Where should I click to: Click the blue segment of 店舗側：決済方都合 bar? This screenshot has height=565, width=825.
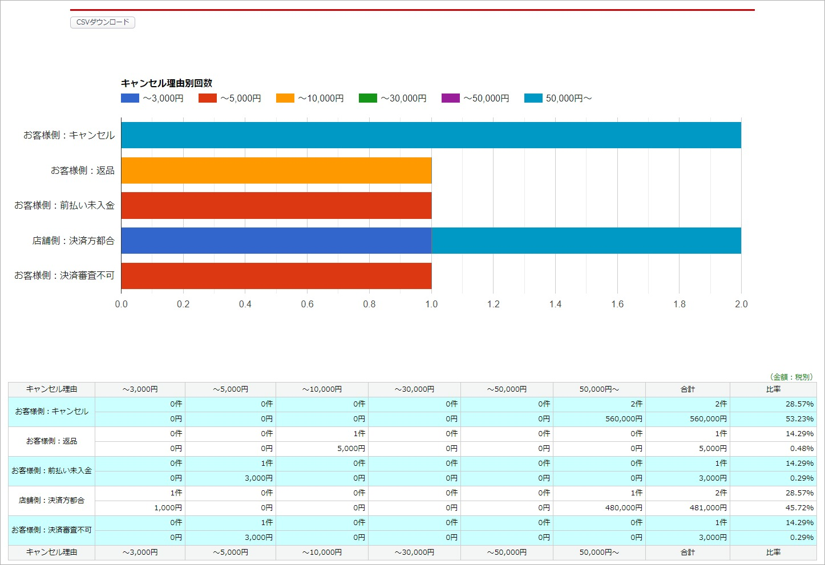coord(276,241)
